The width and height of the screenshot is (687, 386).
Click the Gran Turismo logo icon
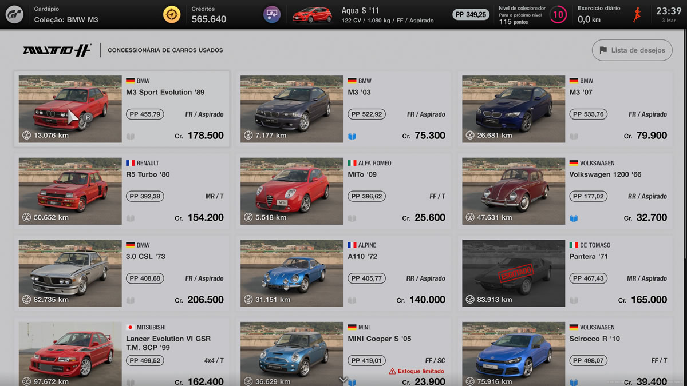point(14,14)
